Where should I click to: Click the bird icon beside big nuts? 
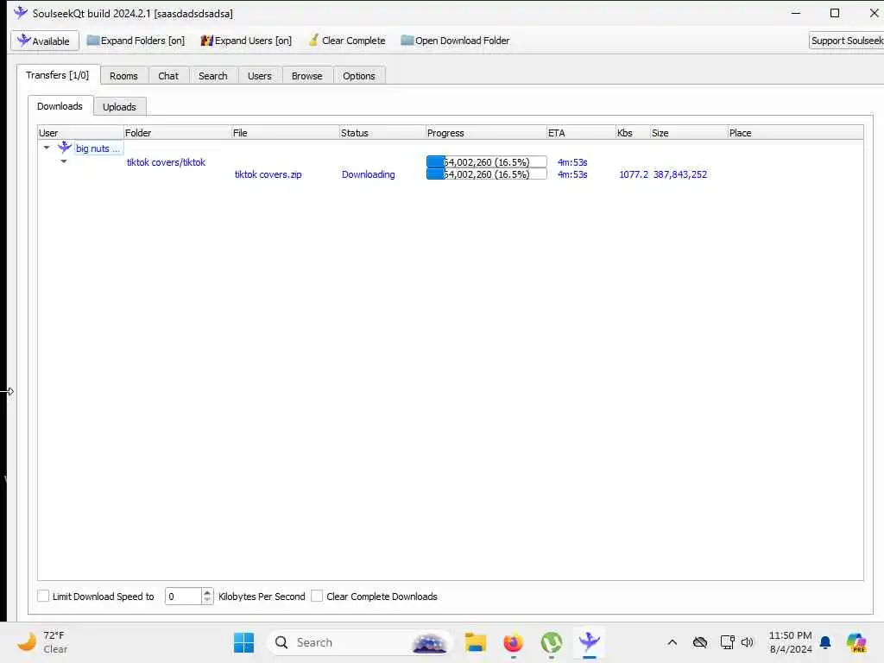click(64, 148)
